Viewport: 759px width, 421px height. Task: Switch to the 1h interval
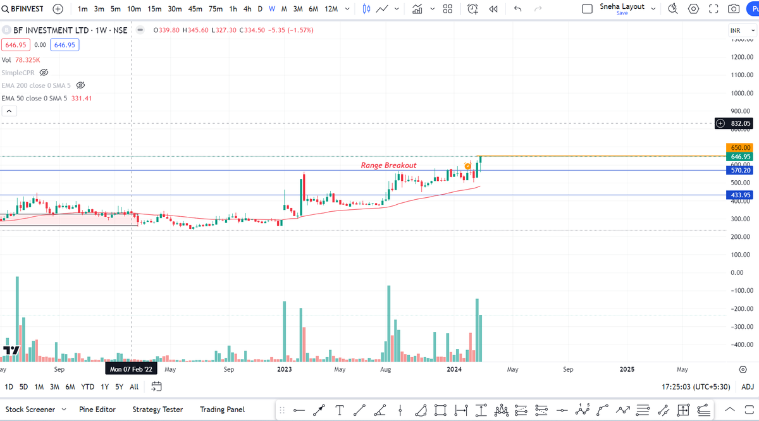coord(233,9)
